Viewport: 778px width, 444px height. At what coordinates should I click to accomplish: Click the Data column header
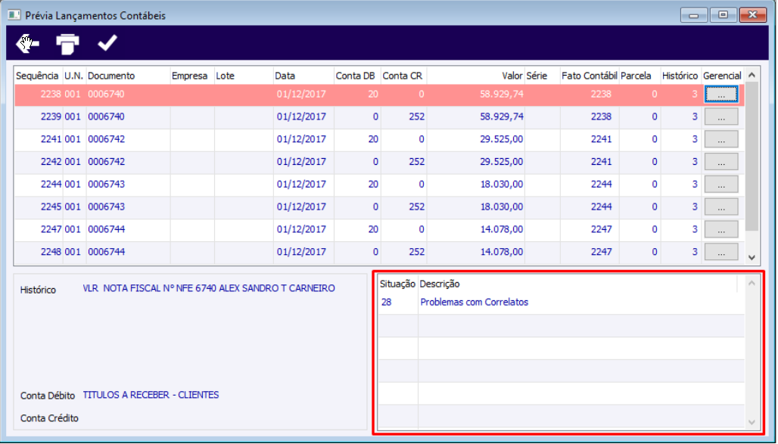coord(303,76)
